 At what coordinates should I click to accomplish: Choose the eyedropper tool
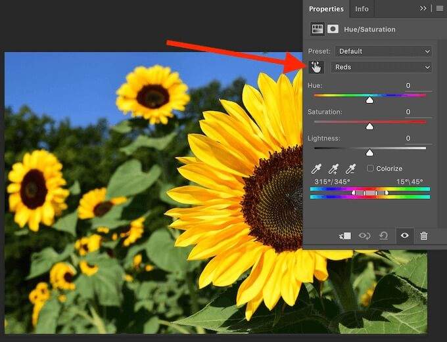coord(316,169)
